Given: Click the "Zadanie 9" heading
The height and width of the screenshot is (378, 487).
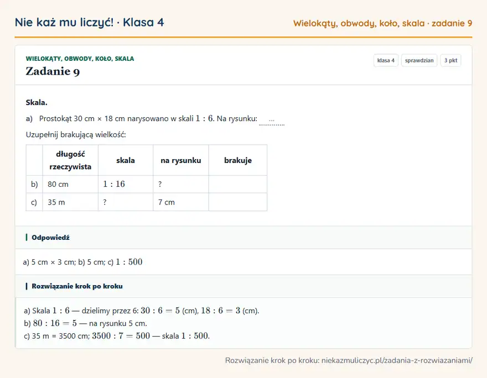Looking at the screenshot, I should point(53,71).
